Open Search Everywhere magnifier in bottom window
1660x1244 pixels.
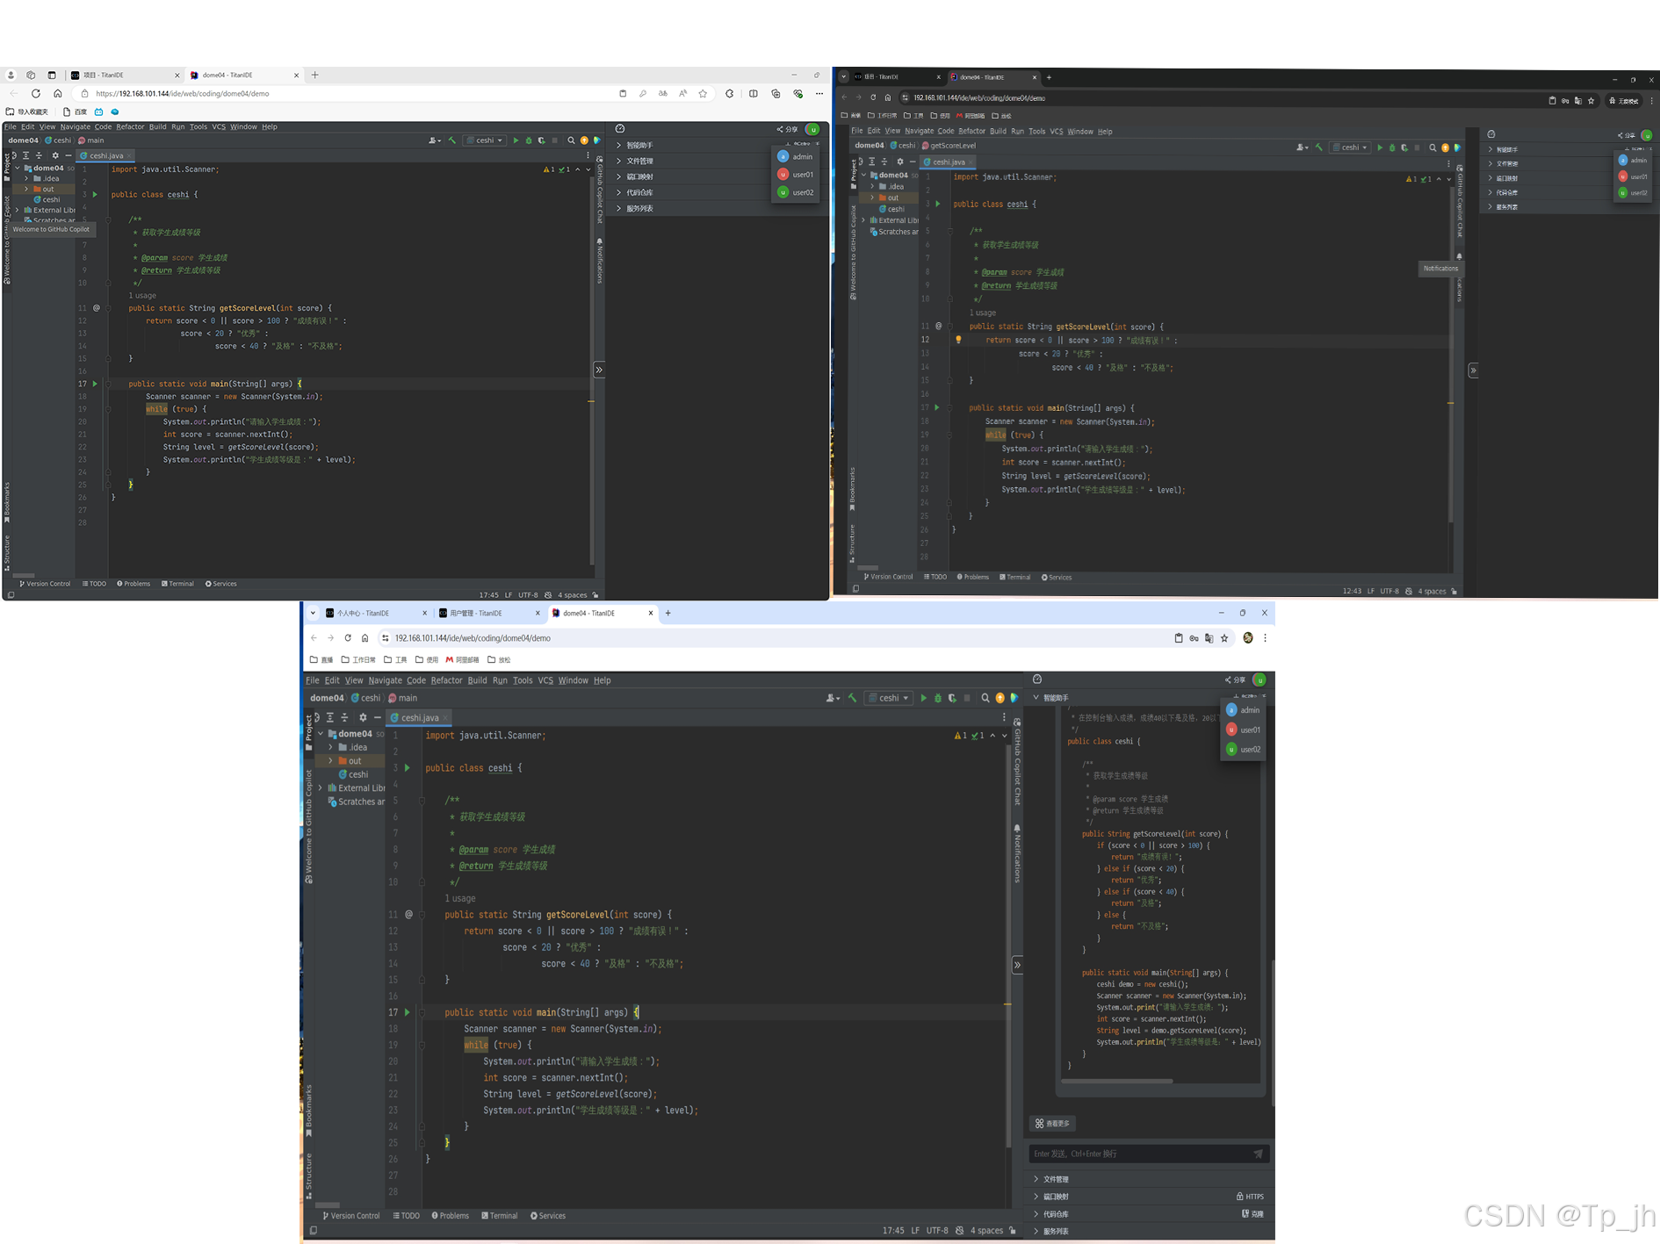tap(985, 698)
